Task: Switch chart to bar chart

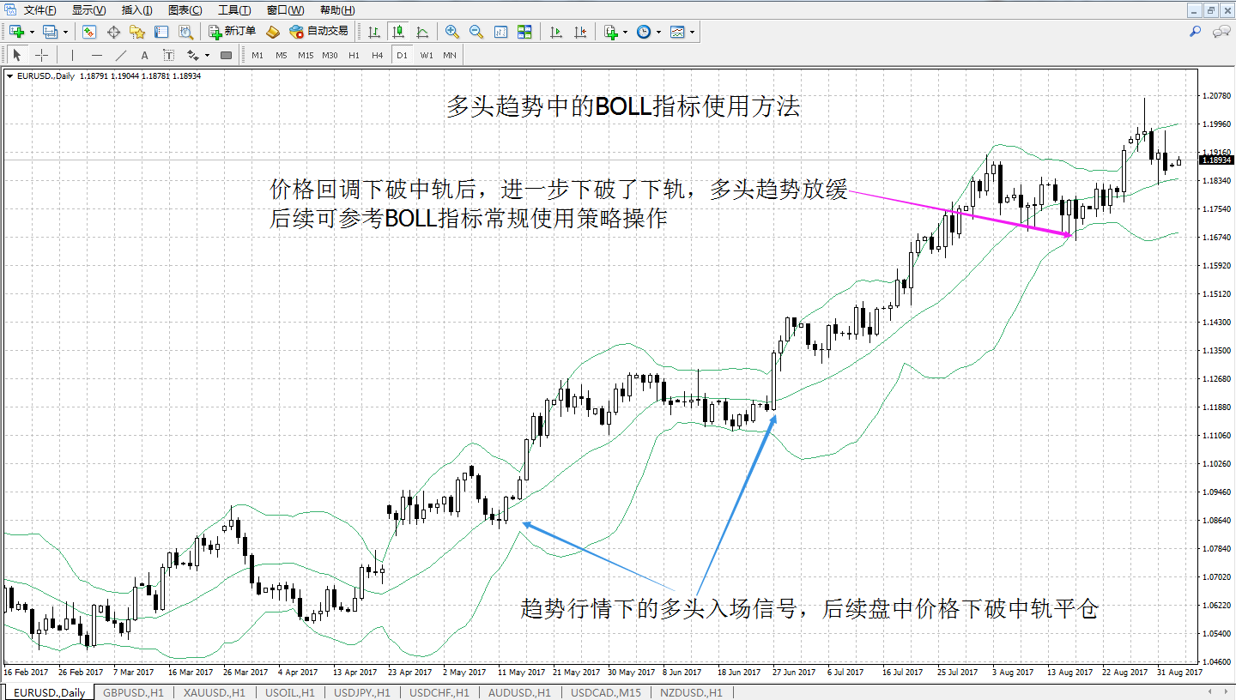Action: (374, 32)
